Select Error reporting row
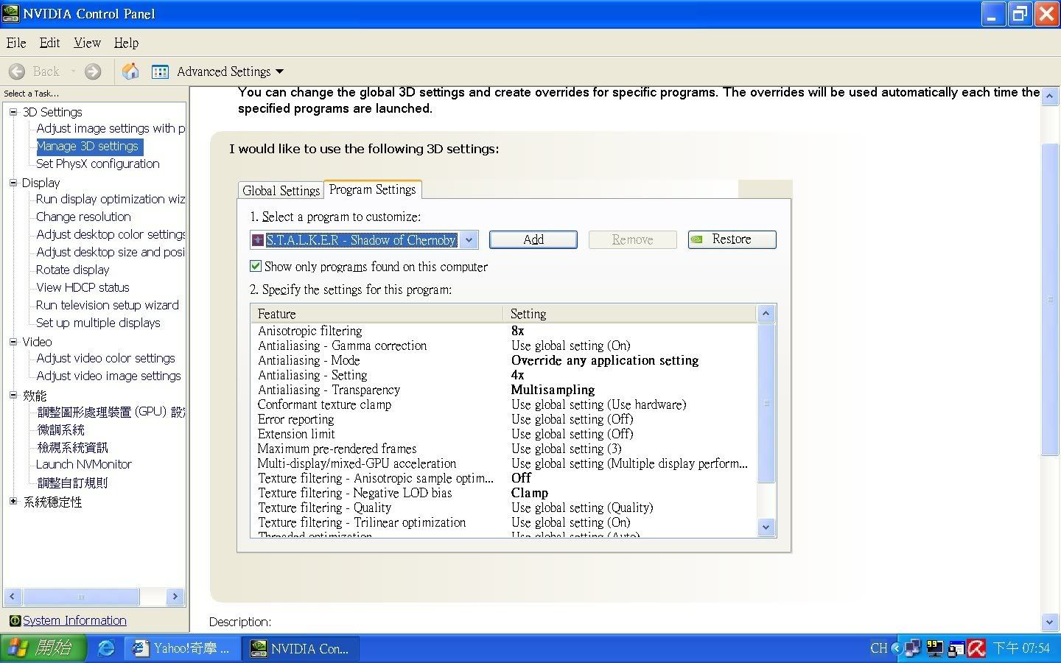Screen dimensions: 1061x663 point(503,419)
